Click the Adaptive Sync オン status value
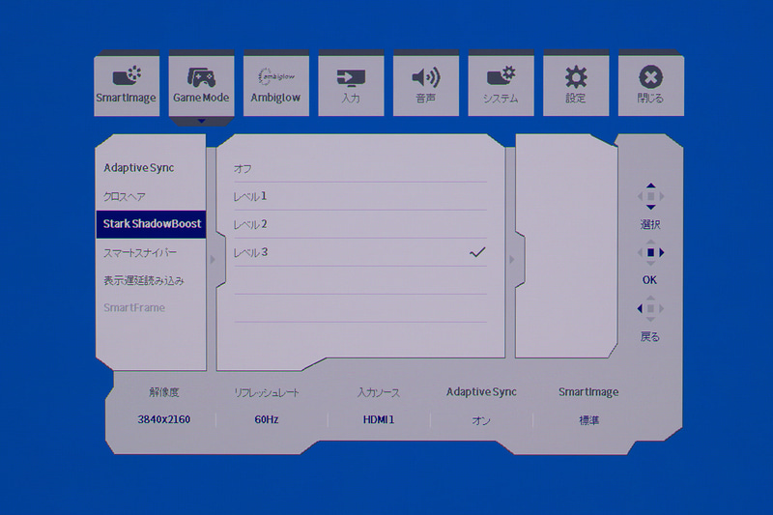 pyautogui.click(x=481, y=420)
